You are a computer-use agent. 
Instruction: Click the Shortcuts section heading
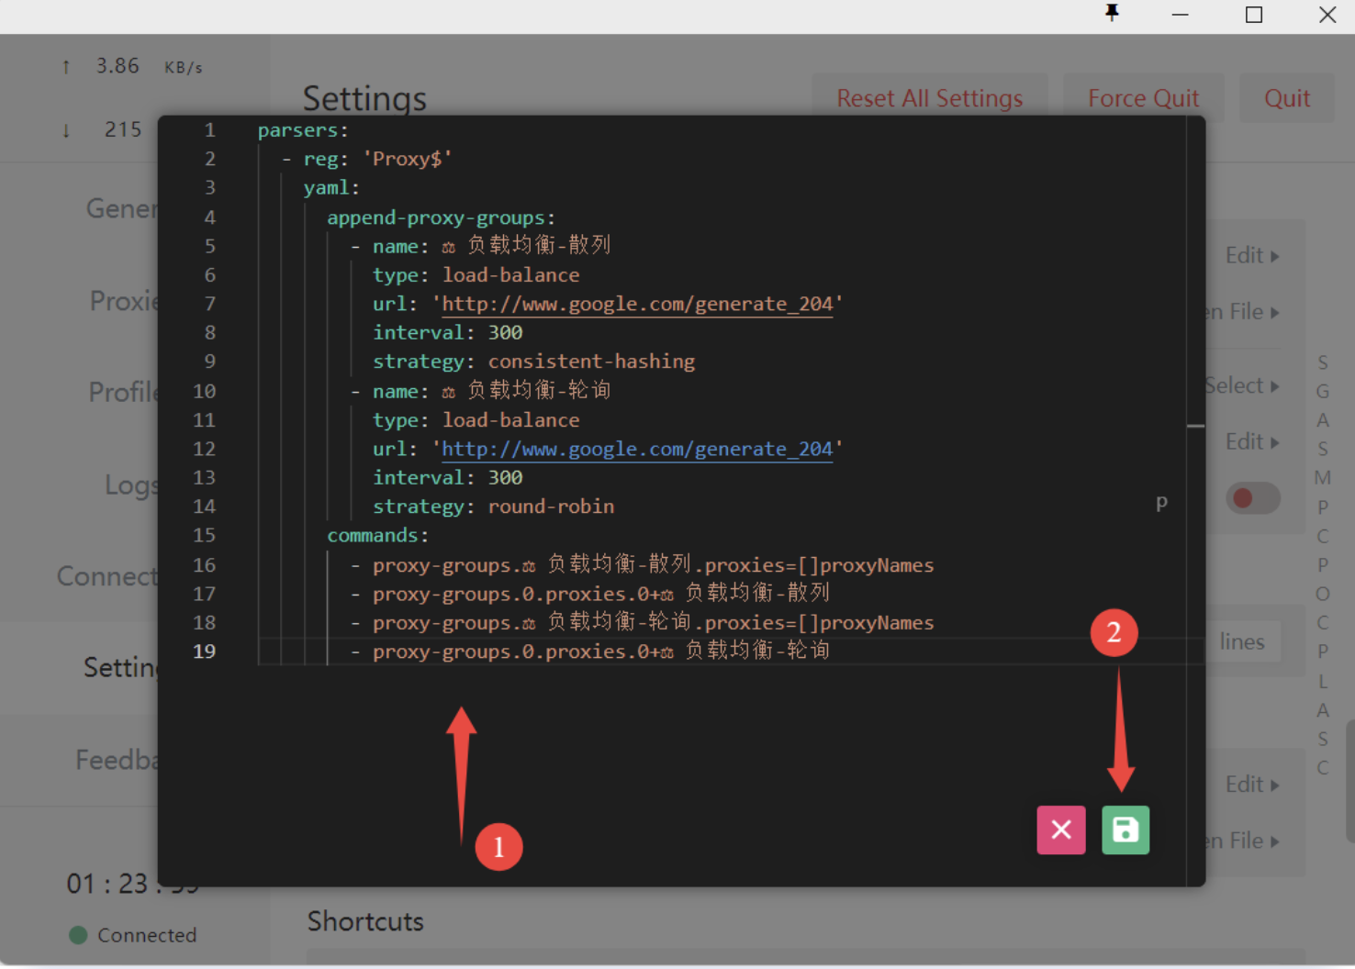click(x=365, y=921)
